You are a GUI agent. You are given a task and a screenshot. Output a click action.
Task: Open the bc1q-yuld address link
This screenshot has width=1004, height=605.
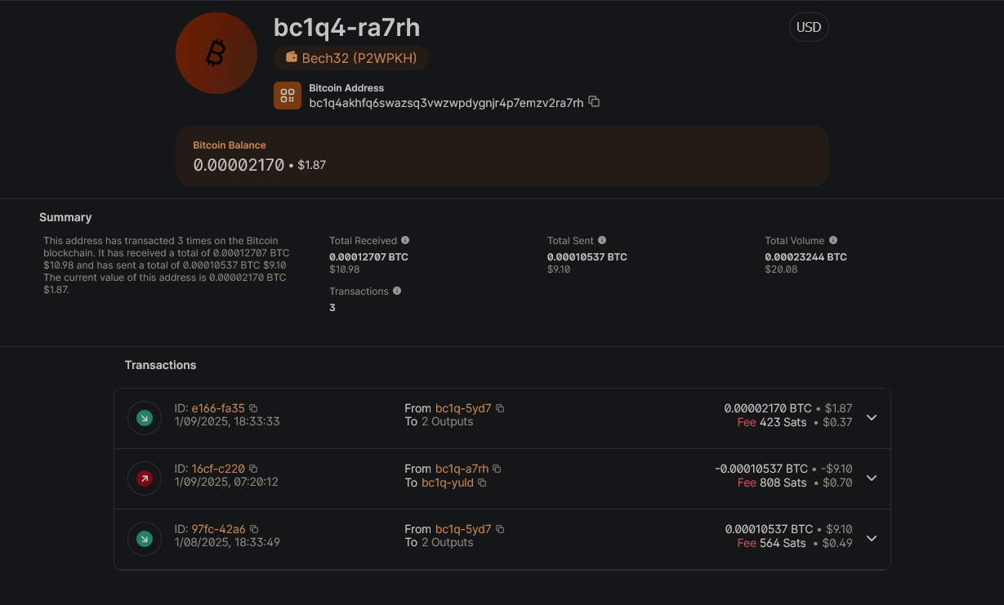[x=447, y=483]
